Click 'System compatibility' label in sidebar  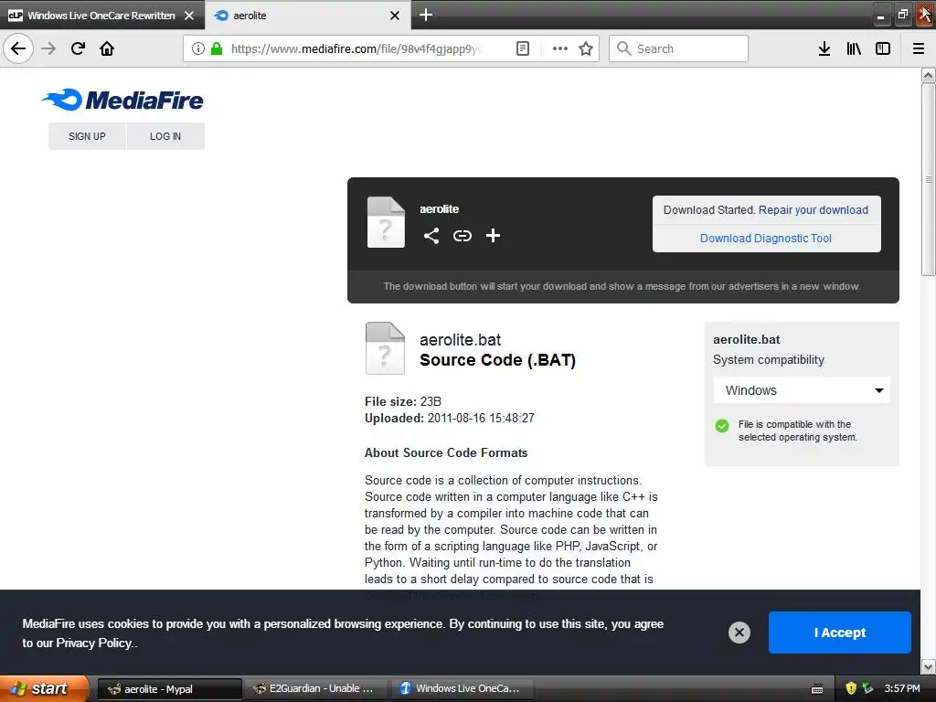(x=768, y=360)
